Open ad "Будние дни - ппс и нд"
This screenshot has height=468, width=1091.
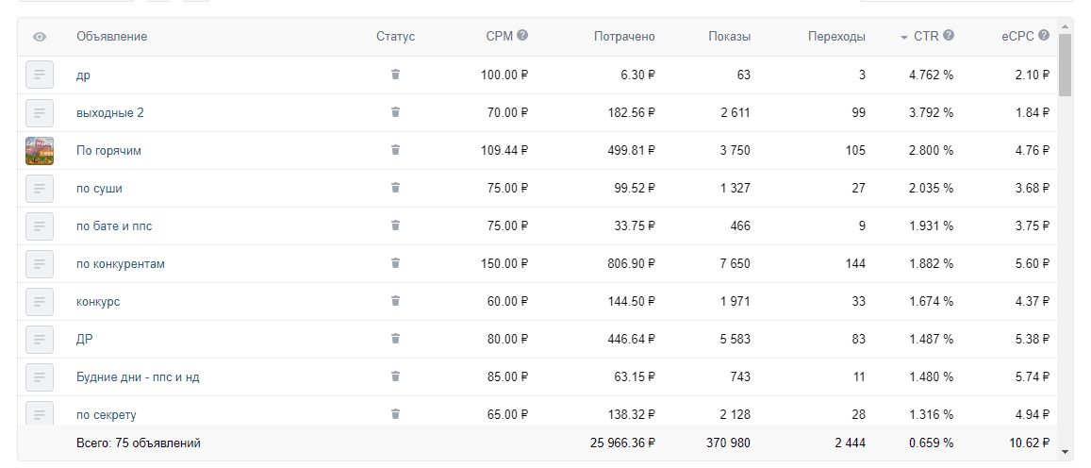tap(138, 376)
